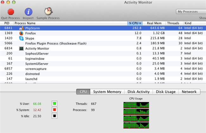This screenshot has height=133, width=206.
Task: Click the 1.32 GB memory value for Firefox
Action: point(158,33)
